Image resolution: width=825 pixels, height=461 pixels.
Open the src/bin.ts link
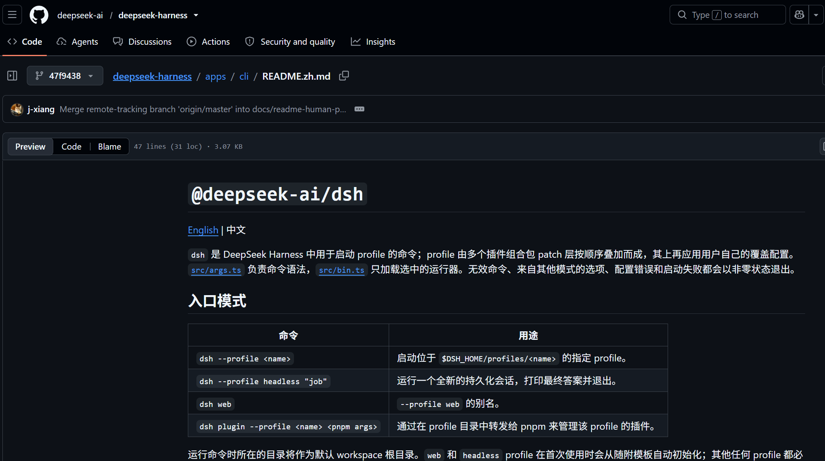coord(342,270)
